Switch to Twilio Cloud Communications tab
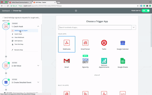The image size is (152, 95). [20, 2]
